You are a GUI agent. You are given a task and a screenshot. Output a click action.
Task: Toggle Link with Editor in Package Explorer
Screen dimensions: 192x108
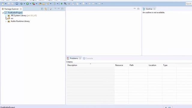(46, 9)
